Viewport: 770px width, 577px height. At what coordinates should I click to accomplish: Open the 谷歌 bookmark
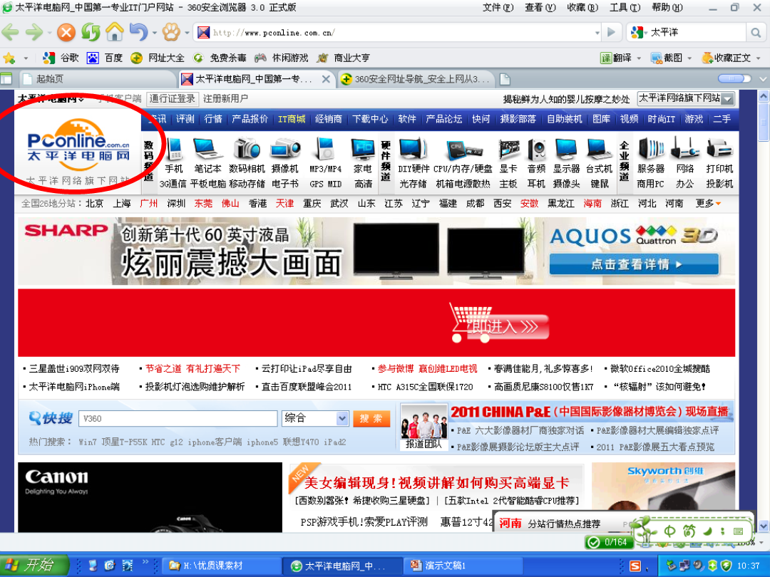pyautogui.click(x=61, y=58)
